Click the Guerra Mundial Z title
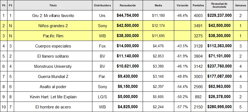 pyautogui.click(x=53, y=77)
